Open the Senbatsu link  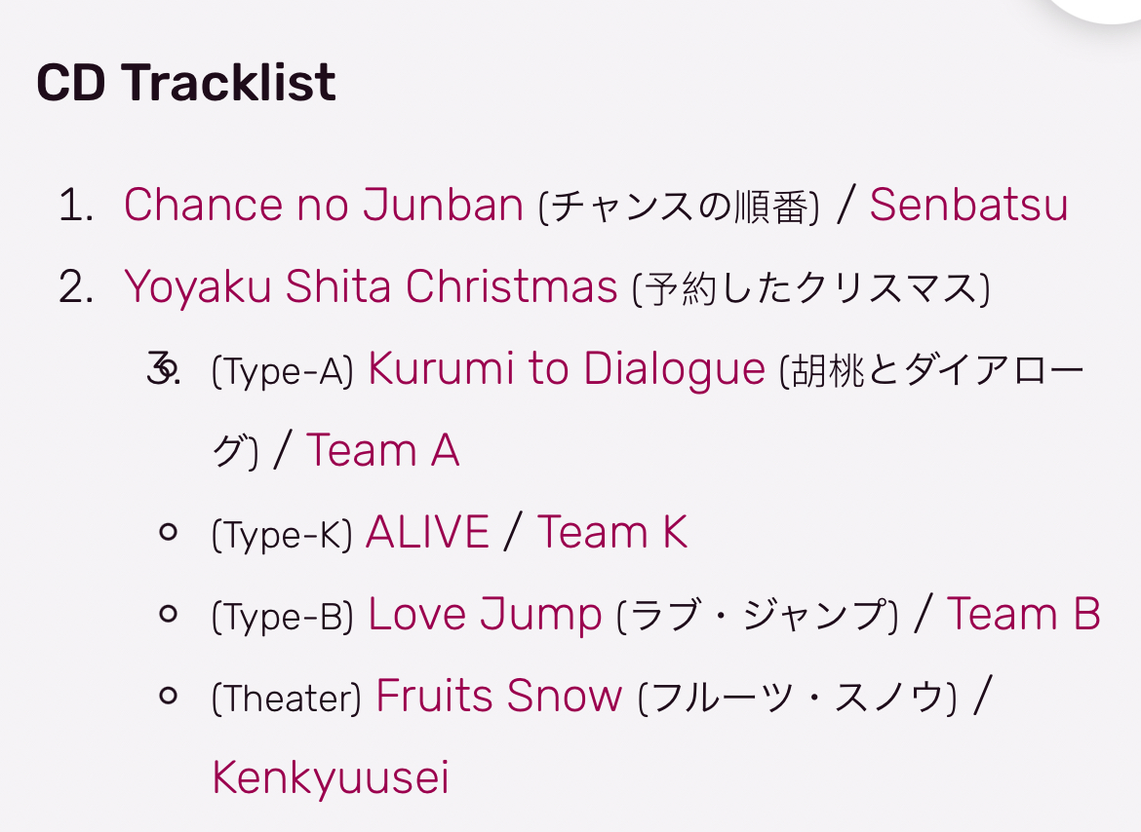tap(968, 205)
